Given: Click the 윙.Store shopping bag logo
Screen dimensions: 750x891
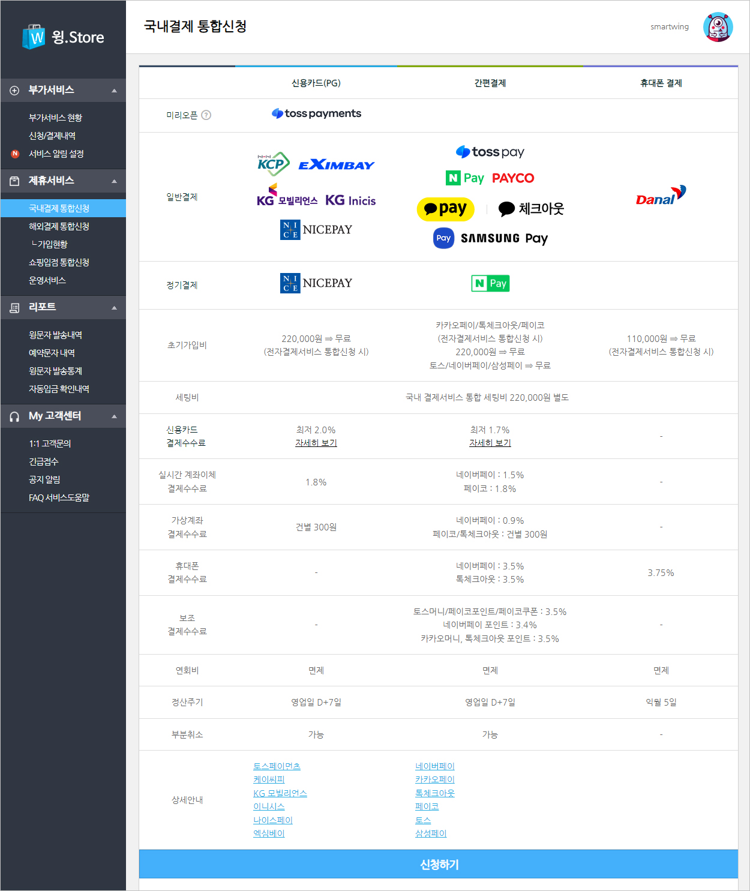Looking at the screenshot, I should (x=63, y=37).
